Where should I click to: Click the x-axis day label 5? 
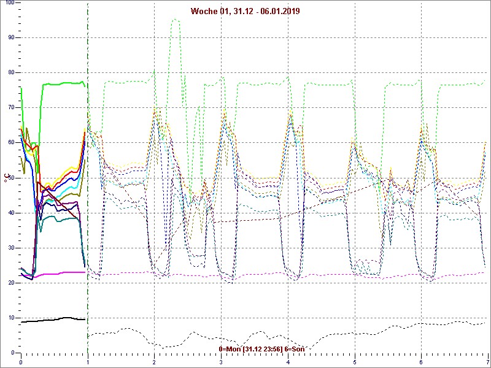(355, 362)
